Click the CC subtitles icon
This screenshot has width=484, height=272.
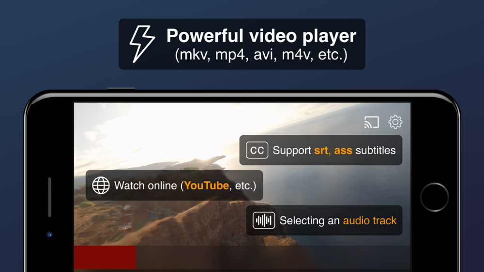point(257,150)
